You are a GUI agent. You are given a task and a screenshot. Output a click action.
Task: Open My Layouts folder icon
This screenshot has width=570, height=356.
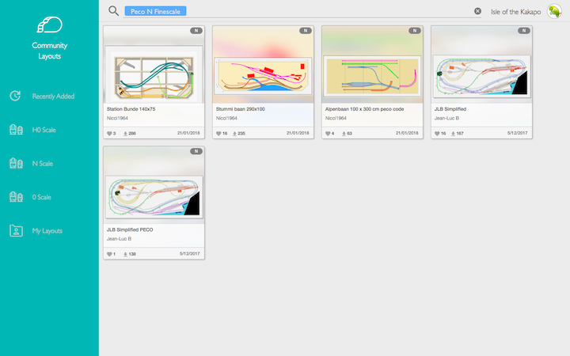pyautogui.click(x=15, y=231)
